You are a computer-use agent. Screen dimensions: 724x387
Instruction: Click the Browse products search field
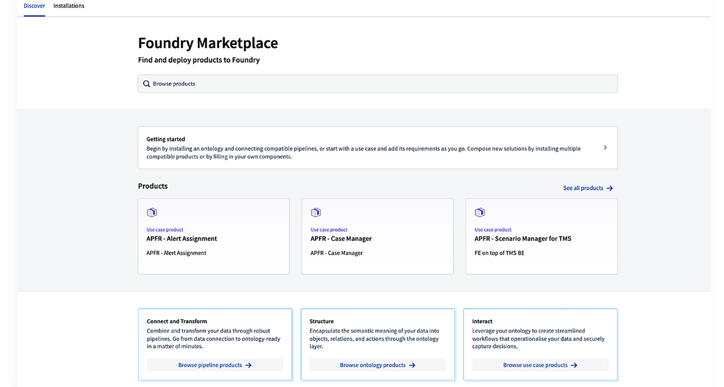pos(378,84)
